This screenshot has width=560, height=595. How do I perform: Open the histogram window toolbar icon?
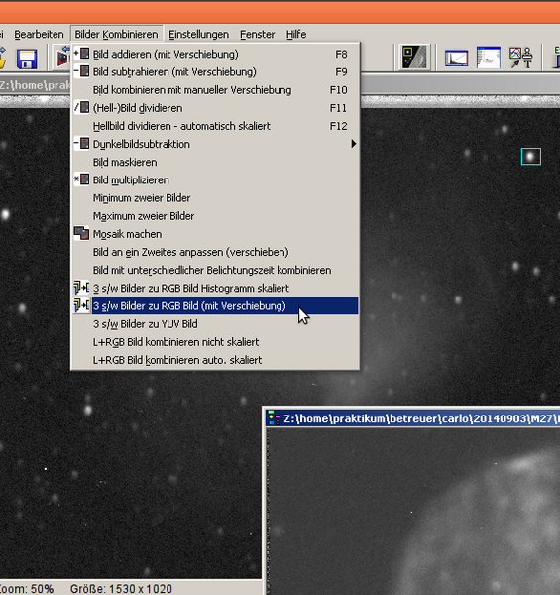(456, 59)
